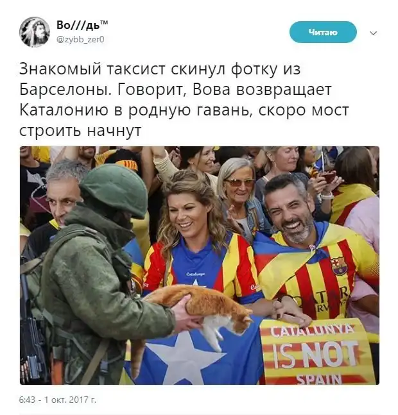Open the attached tweet photo

pyautogui.click(x=200, y=265)
